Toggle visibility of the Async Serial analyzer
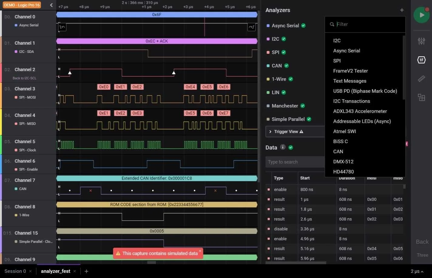This screenshot has width=432, height=278. pyautogui.click(x=303, y=26)
